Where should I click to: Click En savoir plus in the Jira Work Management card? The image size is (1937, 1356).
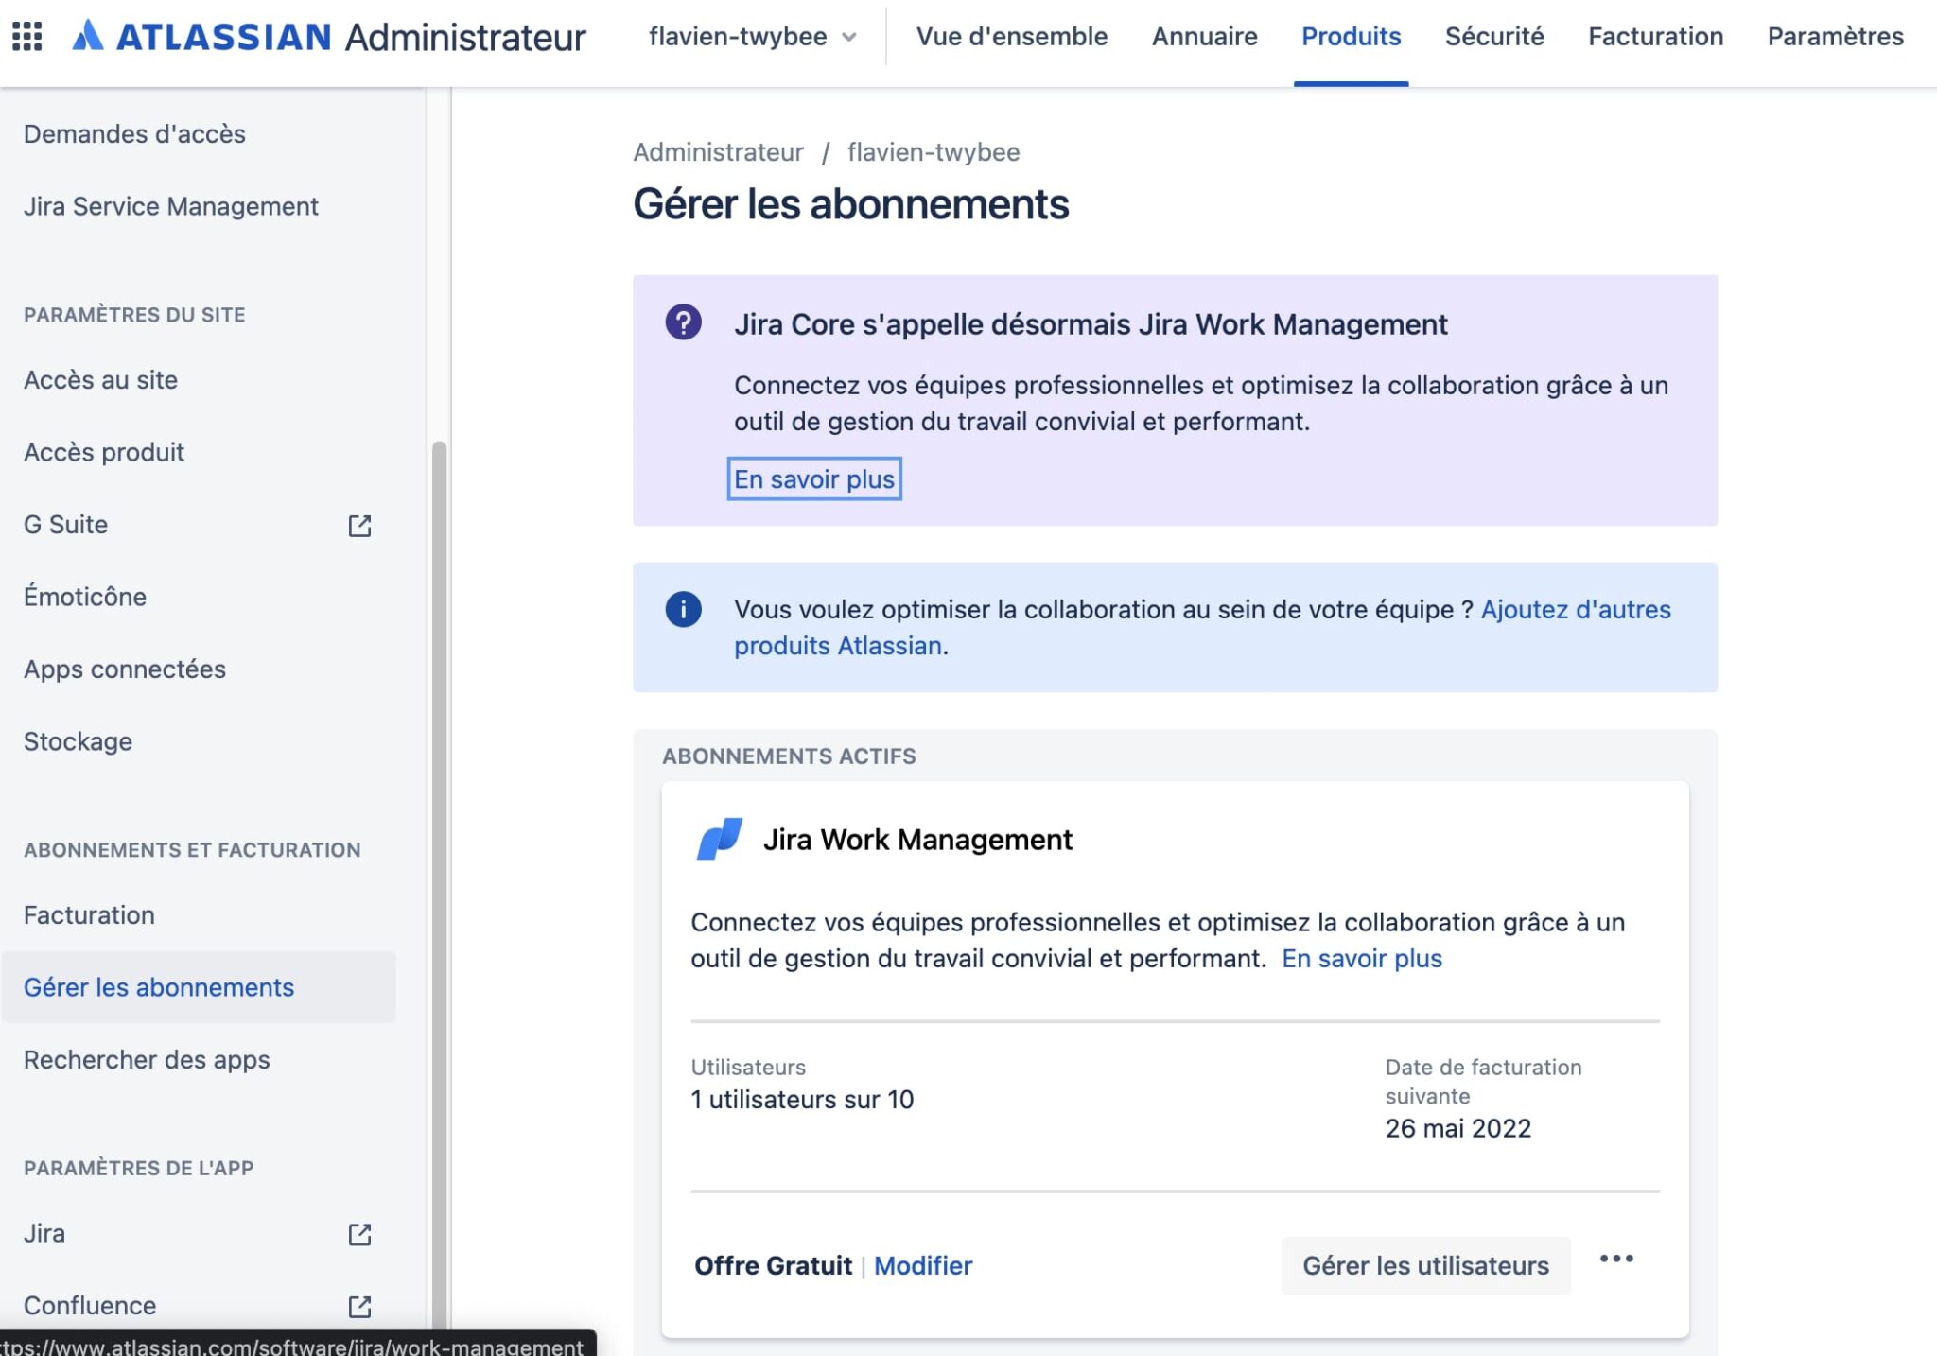1361,959
